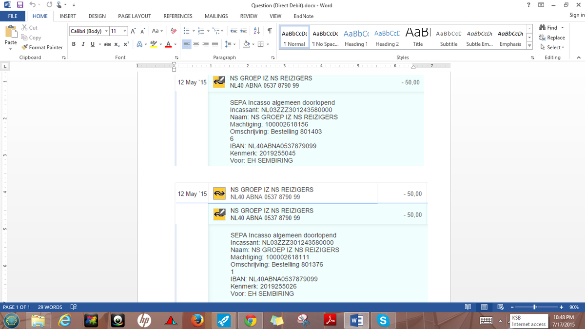The width and height of the screenshot is (585, 329).
Task: Apply the Title style
Action: [x=418, y=38]
